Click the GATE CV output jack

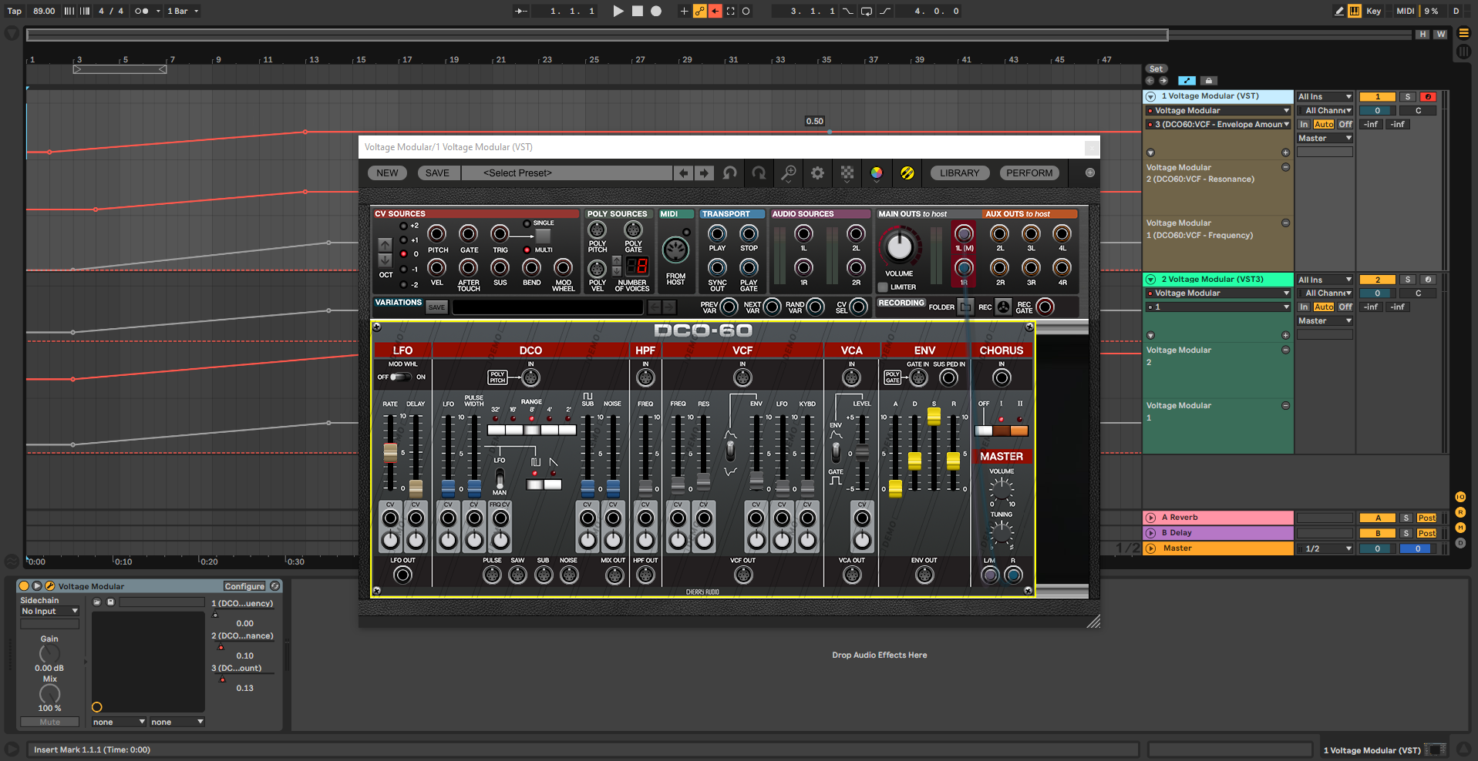point(468,233)
